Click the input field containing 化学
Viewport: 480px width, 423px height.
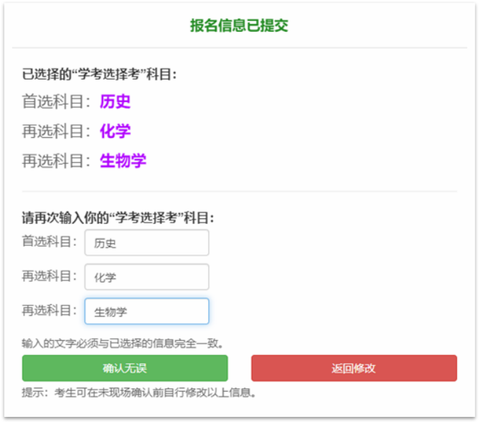coord(147,277)
